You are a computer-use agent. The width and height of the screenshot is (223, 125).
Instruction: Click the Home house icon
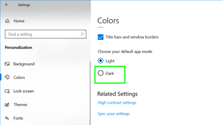7,21
